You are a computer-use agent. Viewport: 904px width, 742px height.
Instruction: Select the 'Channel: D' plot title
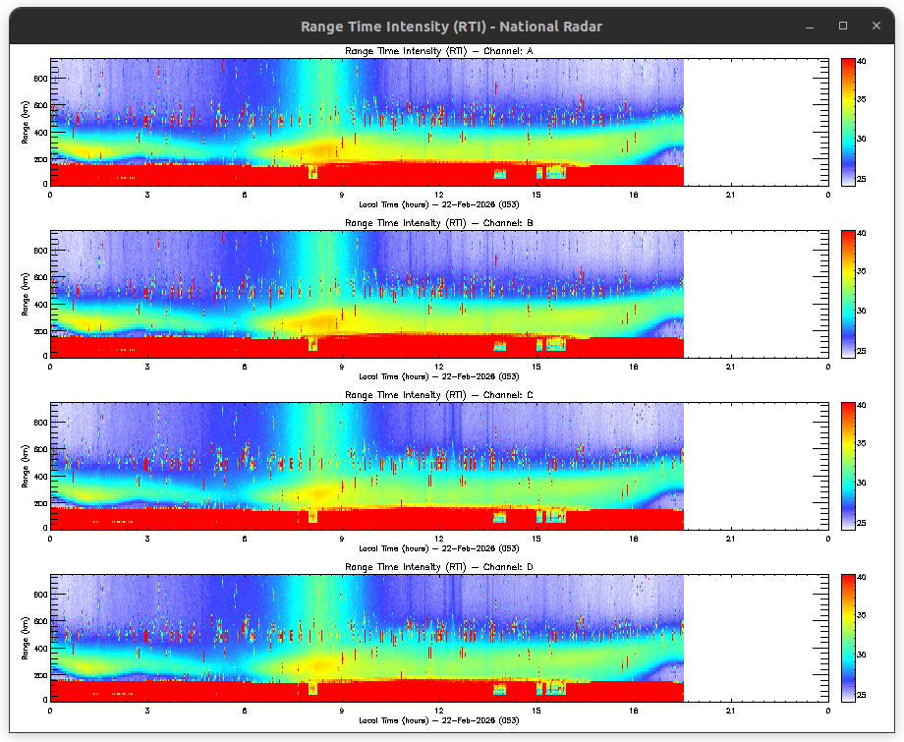[x=439, y=567]
